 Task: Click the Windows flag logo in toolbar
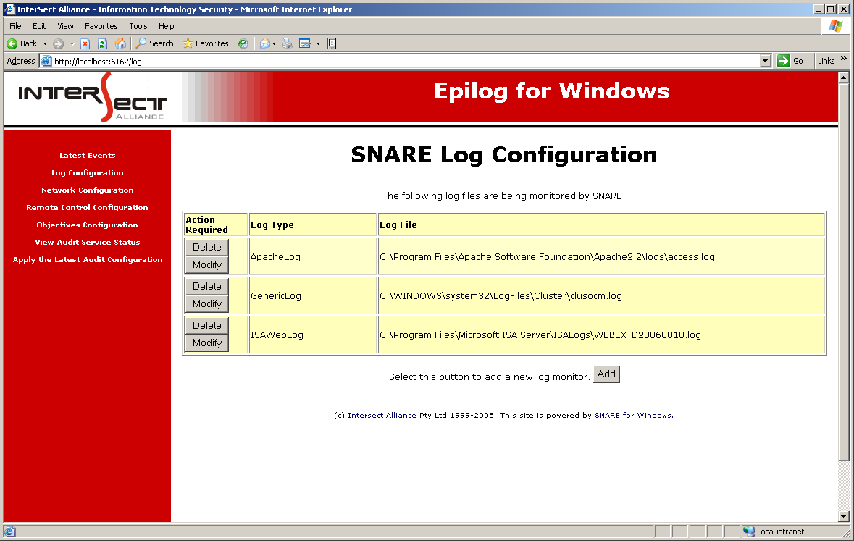835,26
